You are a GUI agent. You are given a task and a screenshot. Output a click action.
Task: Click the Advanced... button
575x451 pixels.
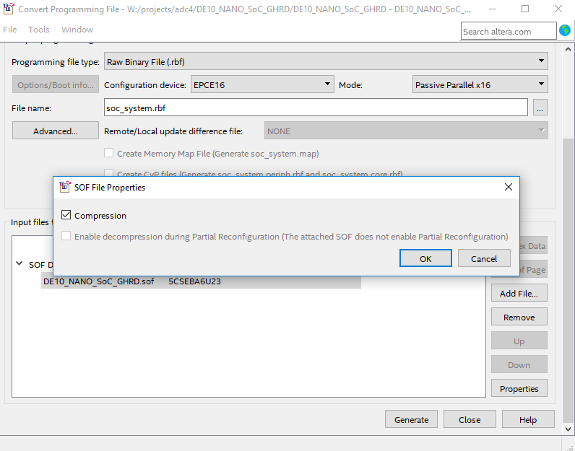56,131
